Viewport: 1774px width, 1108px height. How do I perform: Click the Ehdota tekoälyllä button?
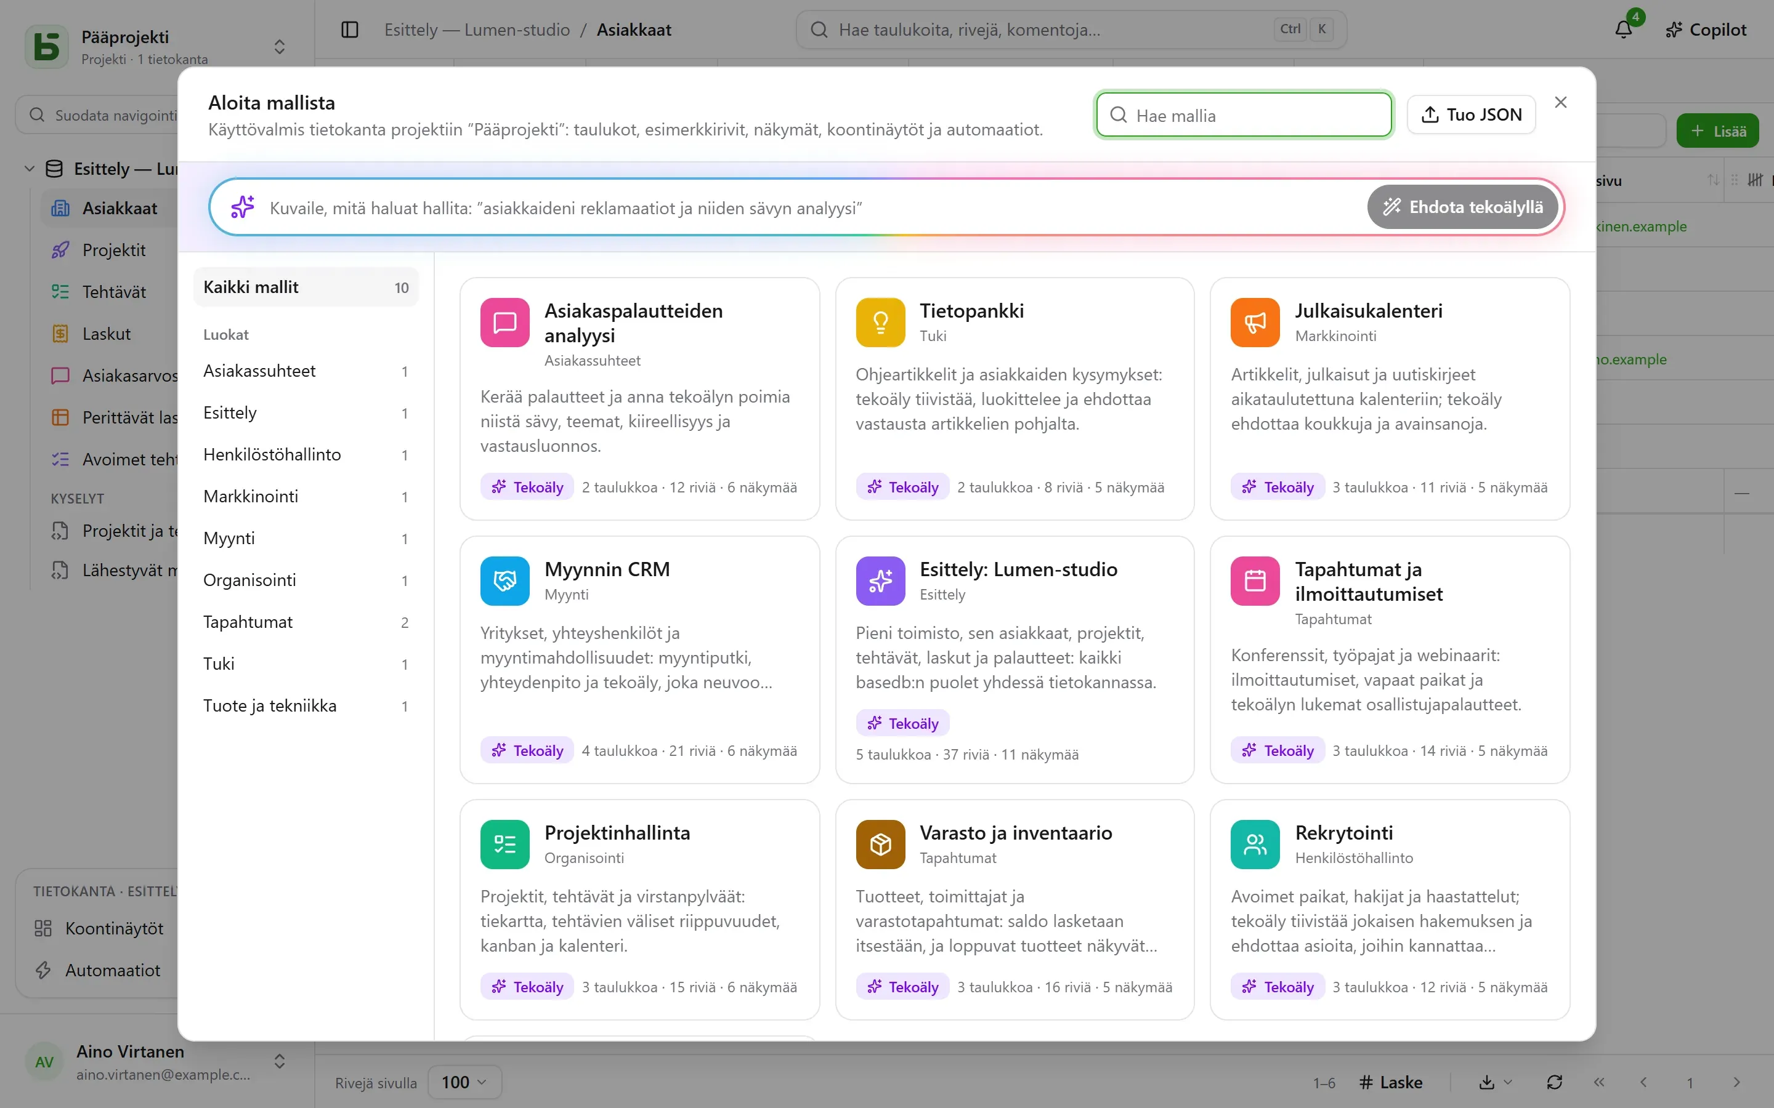tap(1462, 207)
